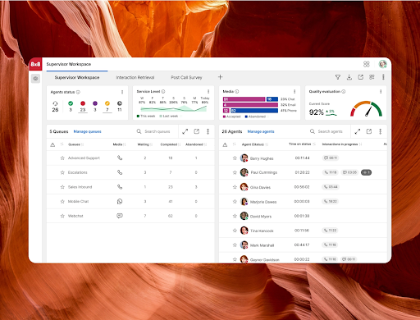Click the pop-out icon in the top toolbar
Image resolution: width=420 pixels, height=320 pixels.
pyautogui.click(x=361, y=77)
